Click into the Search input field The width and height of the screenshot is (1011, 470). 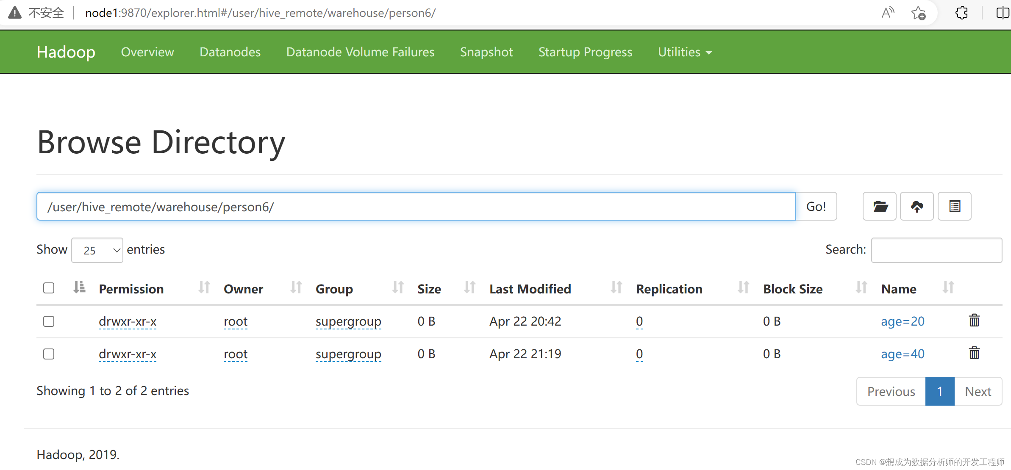tap(936, 250)
